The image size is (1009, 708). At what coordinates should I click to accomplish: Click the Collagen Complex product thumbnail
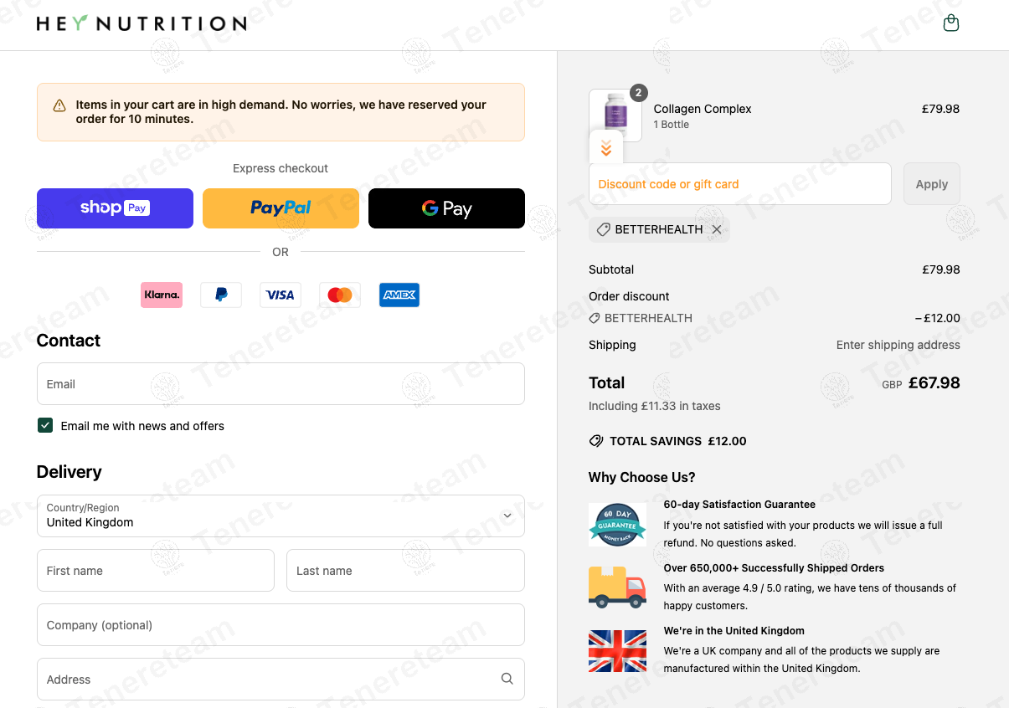[615, 113]
